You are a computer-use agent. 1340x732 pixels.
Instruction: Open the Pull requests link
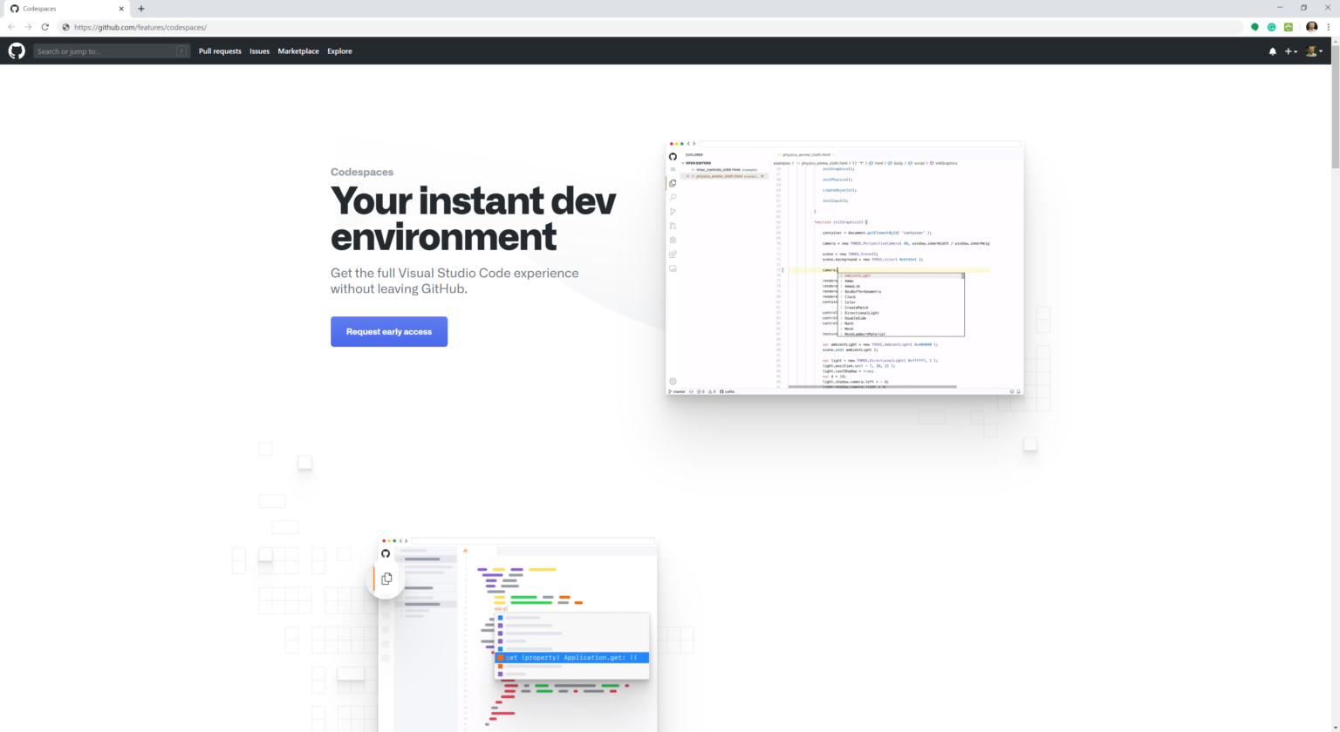click(x=220, y=51)
